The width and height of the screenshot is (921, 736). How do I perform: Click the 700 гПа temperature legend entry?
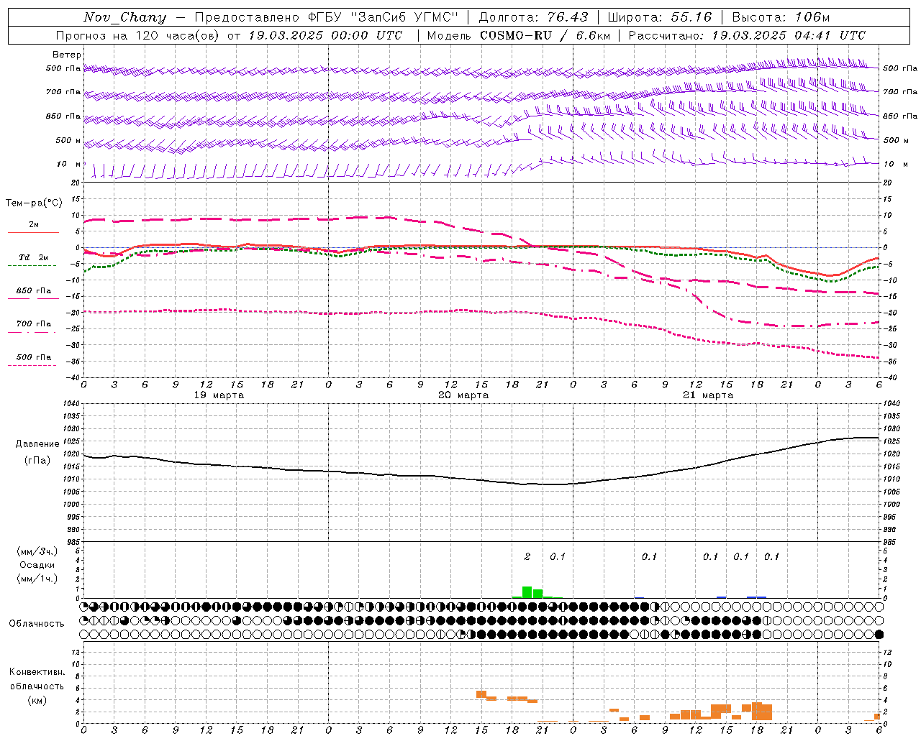(34, 323)
